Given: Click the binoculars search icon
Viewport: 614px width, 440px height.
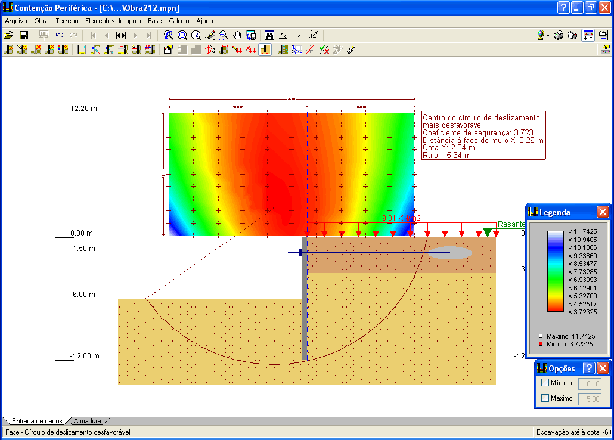Looking at the screenshot, I should click(x=269, y=36).
